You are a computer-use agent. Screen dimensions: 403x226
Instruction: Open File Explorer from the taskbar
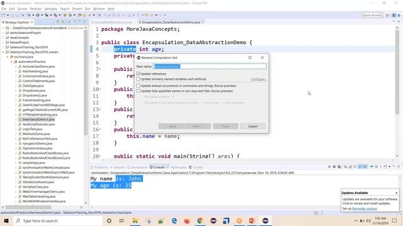[135, 220]
